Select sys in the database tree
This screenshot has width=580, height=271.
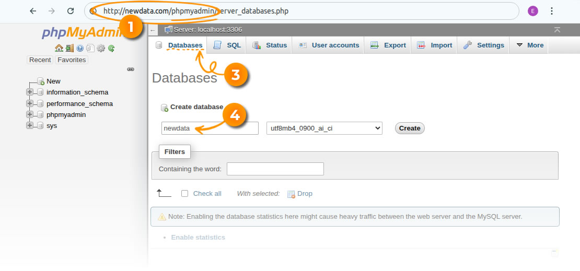52,126
